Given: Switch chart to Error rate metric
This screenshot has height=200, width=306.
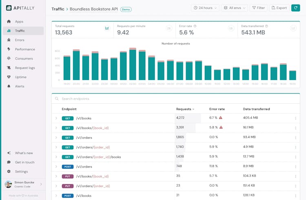Looking at the screenshot, I should (231, 28).
